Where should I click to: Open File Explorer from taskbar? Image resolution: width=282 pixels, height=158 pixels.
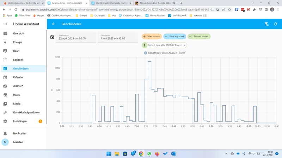(x=117, y=154)
